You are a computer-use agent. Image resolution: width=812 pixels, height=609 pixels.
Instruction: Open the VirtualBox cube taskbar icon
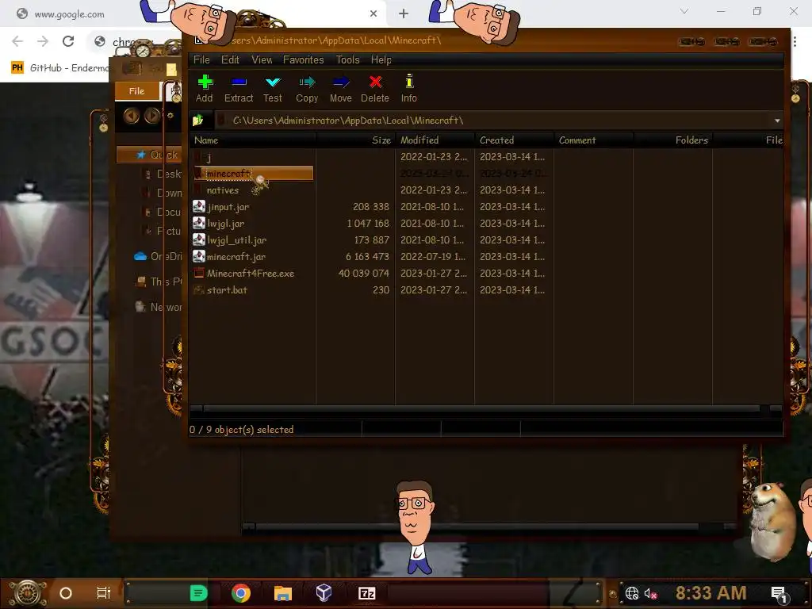pos(324,593)
